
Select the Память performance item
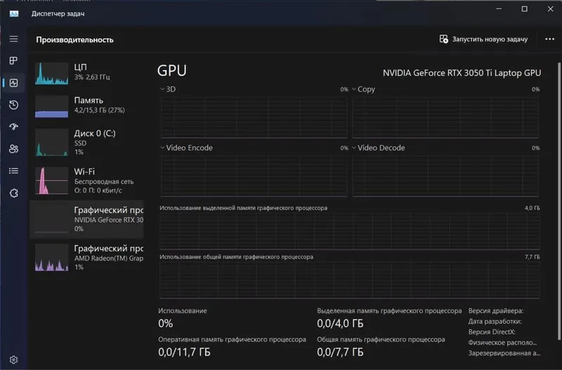tap(86, 107)
